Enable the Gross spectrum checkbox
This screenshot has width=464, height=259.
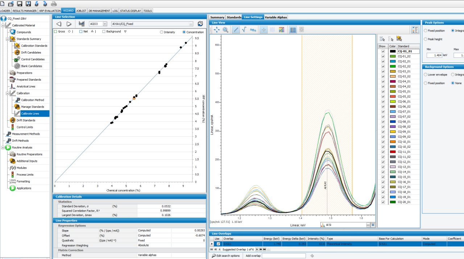tap(55, 31)
